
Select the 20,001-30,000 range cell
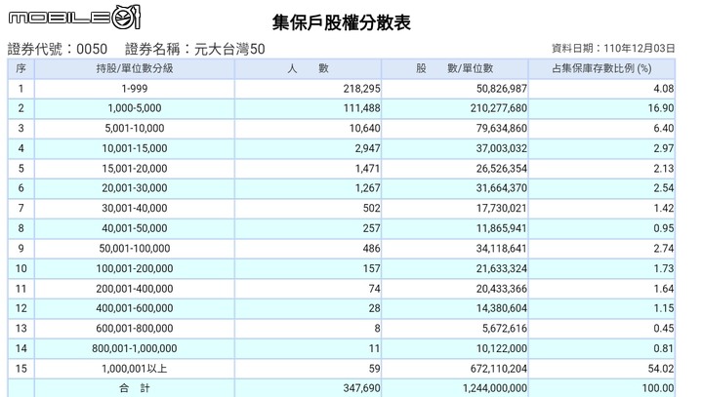click(x=135, y=188)
